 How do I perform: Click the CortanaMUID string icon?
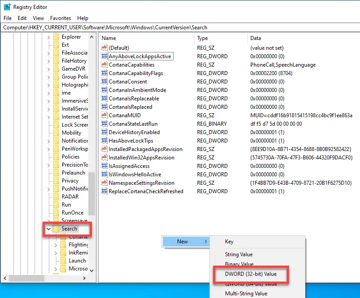click(x=104, y=115)
